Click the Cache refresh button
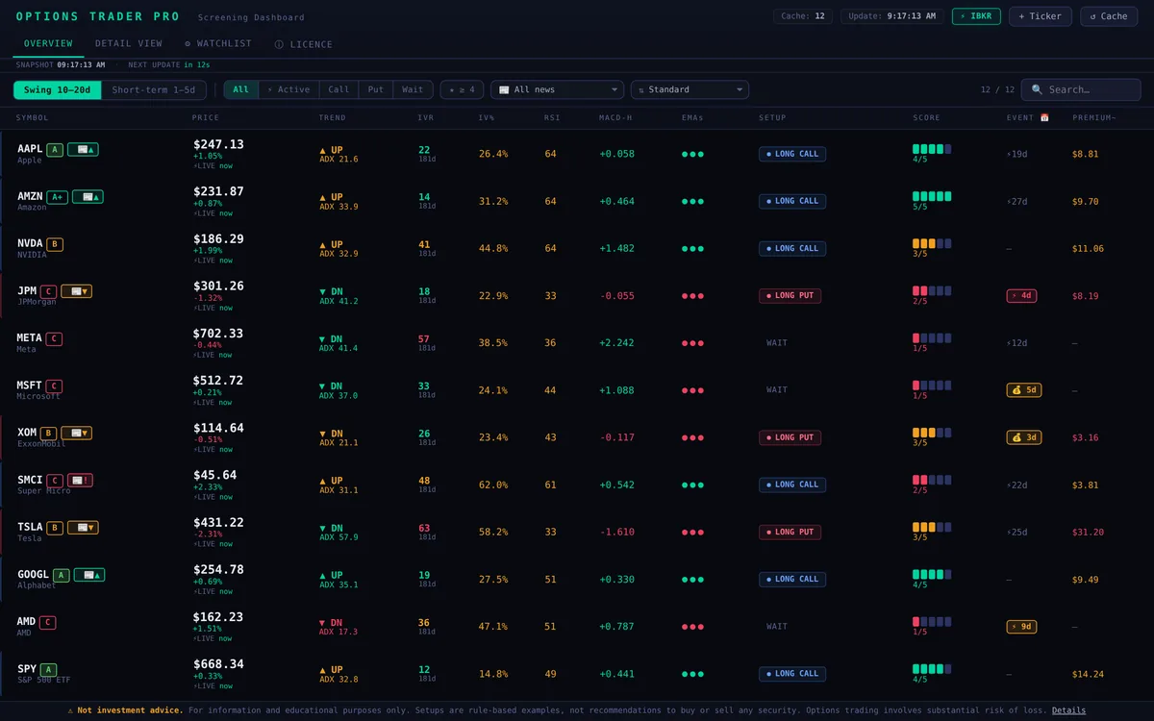The width and height of the screenshot is (1154, 721). 1109,16
